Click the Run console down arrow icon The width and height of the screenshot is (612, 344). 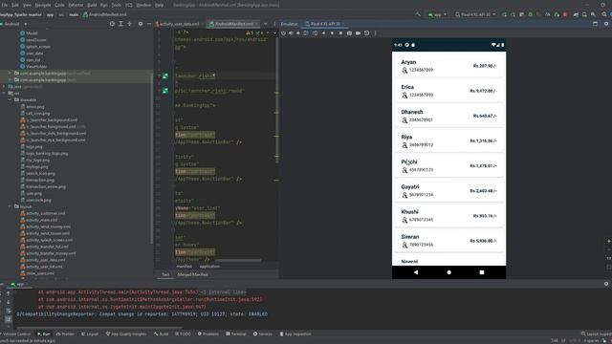(x=8, y=302)
